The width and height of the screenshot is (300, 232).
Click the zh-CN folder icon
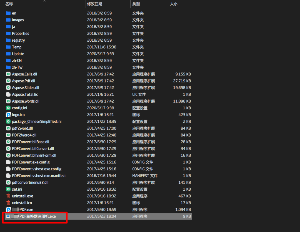click(x=8, y=60)
